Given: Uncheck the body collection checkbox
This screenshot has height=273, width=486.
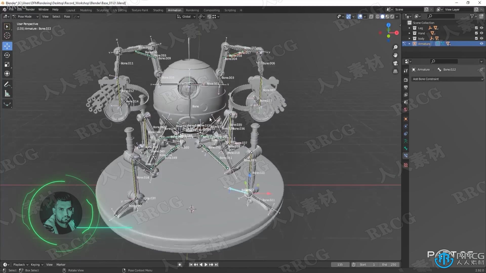Looking at the screenshot, I should click(x=476, y=38).
